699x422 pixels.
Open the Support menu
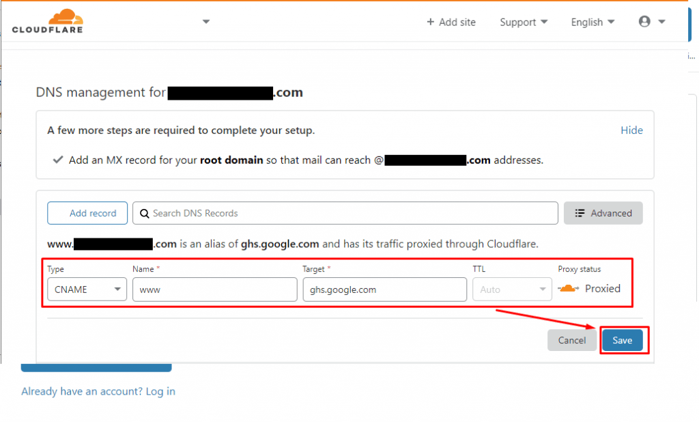pos(522,22)
